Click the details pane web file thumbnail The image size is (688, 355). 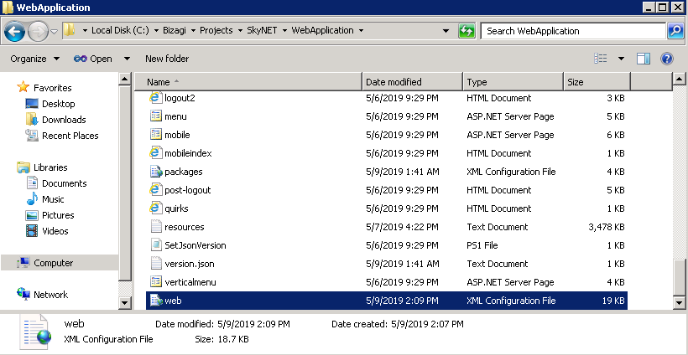point(37,330)
